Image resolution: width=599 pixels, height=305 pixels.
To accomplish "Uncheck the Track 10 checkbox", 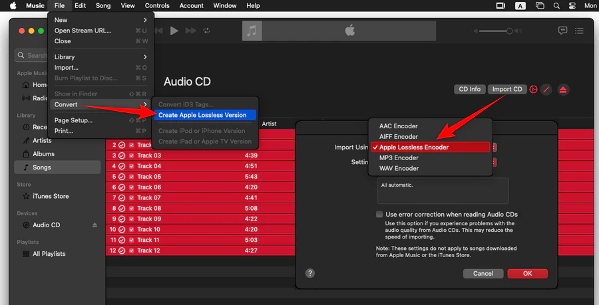I will (131, 229).
